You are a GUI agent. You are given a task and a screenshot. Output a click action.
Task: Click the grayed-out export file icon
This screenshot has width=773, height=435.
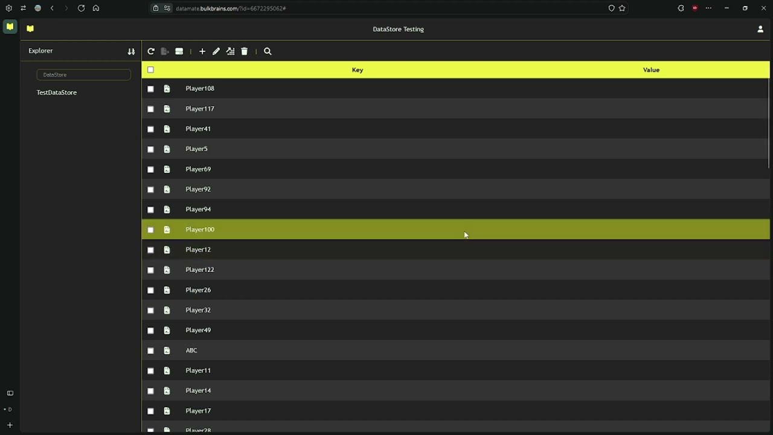click(165, 51)
